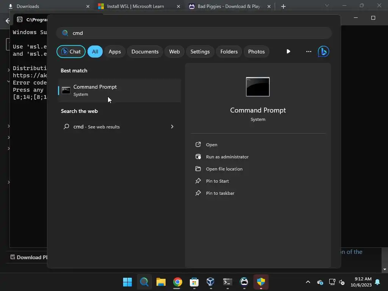388x291 pixels.
Task: Switch to the Terminal window on the taskbar
Action: pos(227,282)
